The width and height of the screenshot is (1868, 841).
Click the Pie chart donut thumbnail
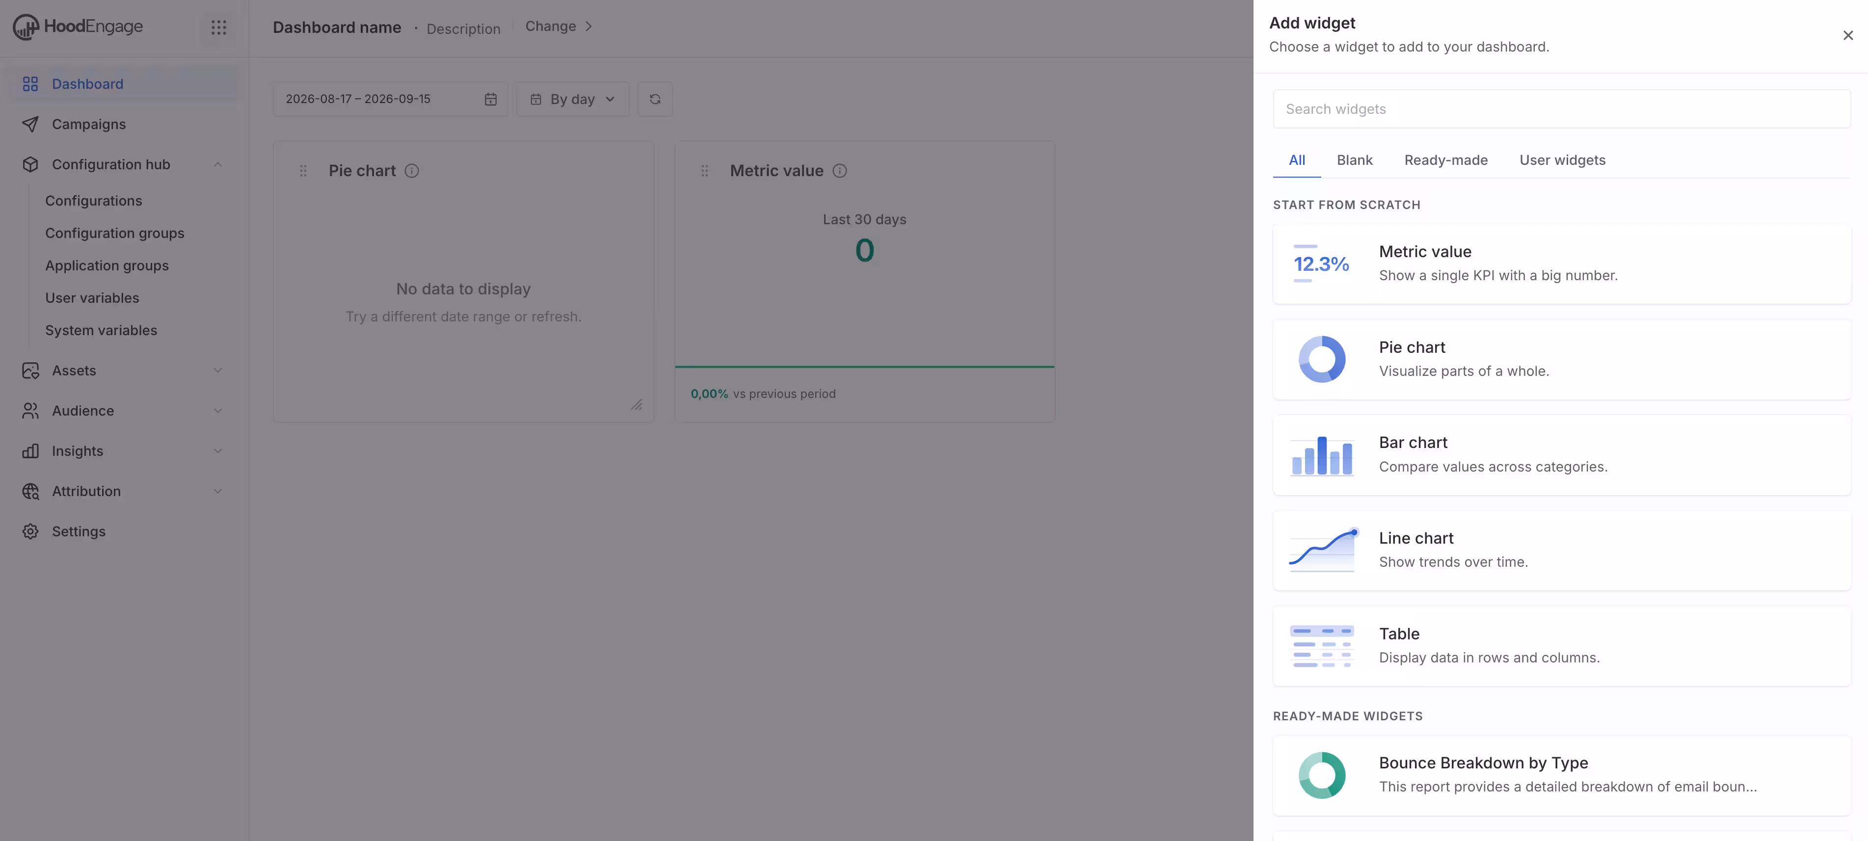click(x=1321, y=360)
